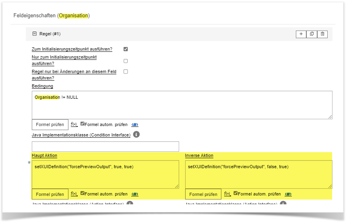Delete Regel #1 using the trash icon
Image resolution: width=349 pixels, height=224 pixels.
(322, 34)
